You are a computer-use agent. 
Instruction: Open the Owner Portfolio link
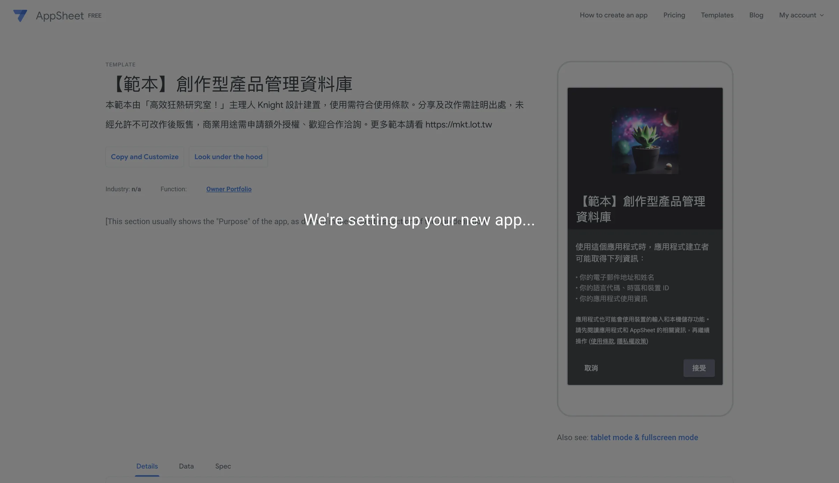click(229, 189)
